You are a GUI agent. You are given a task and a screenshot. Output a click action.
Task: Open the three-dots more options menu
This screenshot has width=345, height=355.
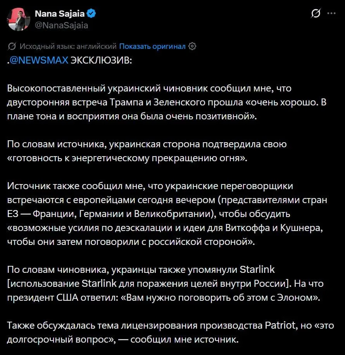(331, 13)
